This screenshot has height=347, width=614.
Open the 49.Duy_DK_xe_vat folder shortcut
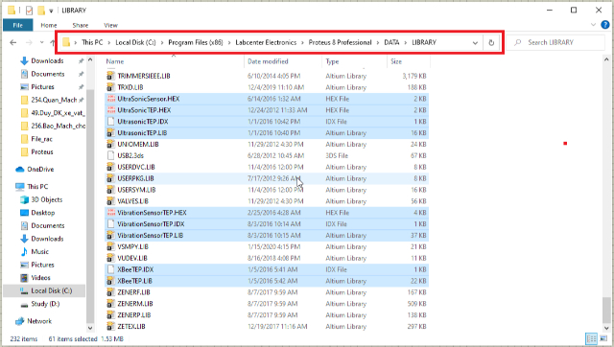point(58,113)
